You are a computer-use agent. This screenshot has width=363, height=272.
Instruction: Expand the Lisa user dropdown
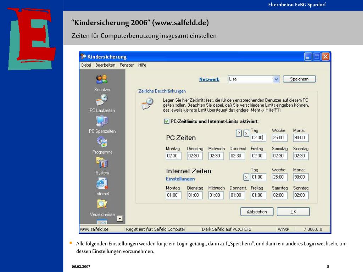276,79
